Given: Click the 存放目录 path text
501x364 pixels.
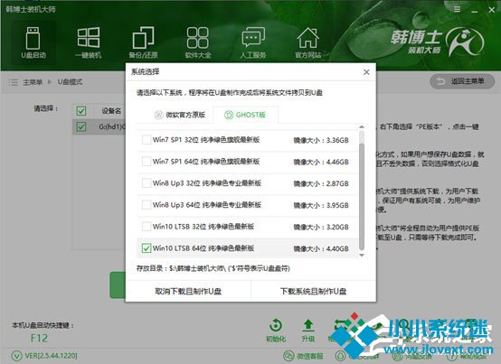Looking at the screenshot, I should [x=213, y=268].
